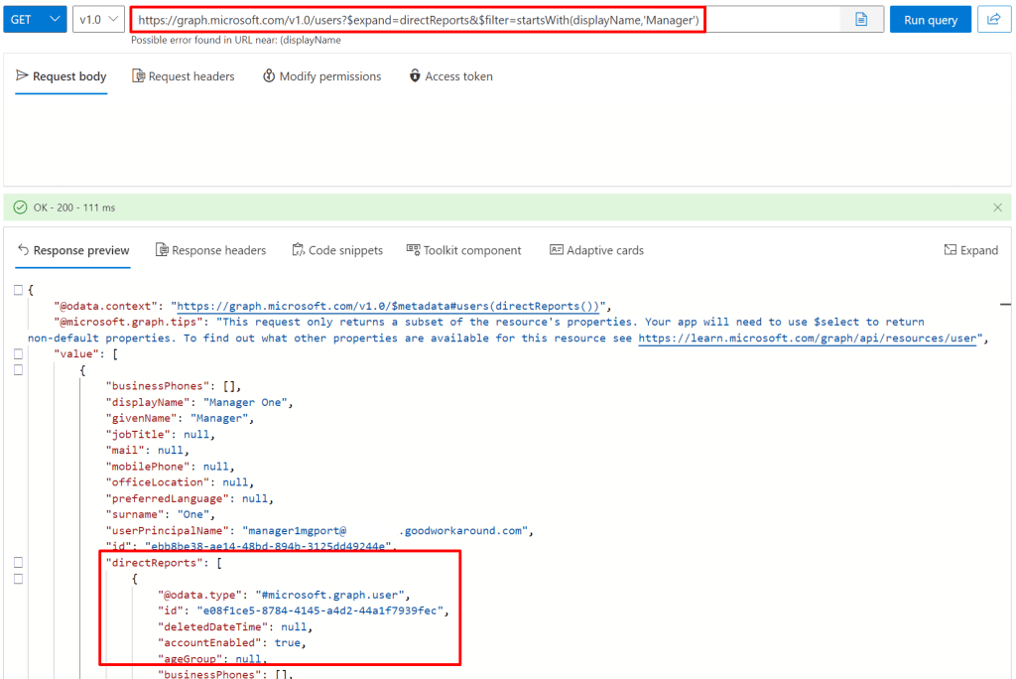Image resolution: width=1016 pixels, height=679 pixels.
Task: Switch to the Toolkit component tab
Action: point(463,250)
